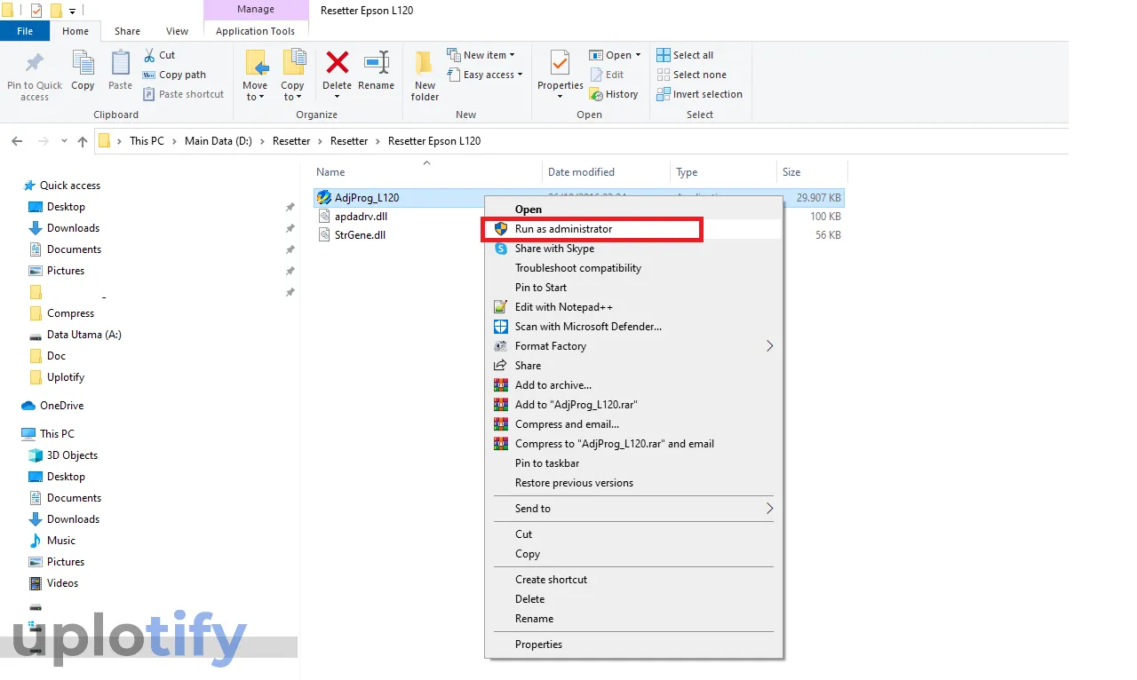Open OneDrive in the sidebar
Image resolution: width=1137 pixels, height=680 pixels.
click(x=61, y=406)
